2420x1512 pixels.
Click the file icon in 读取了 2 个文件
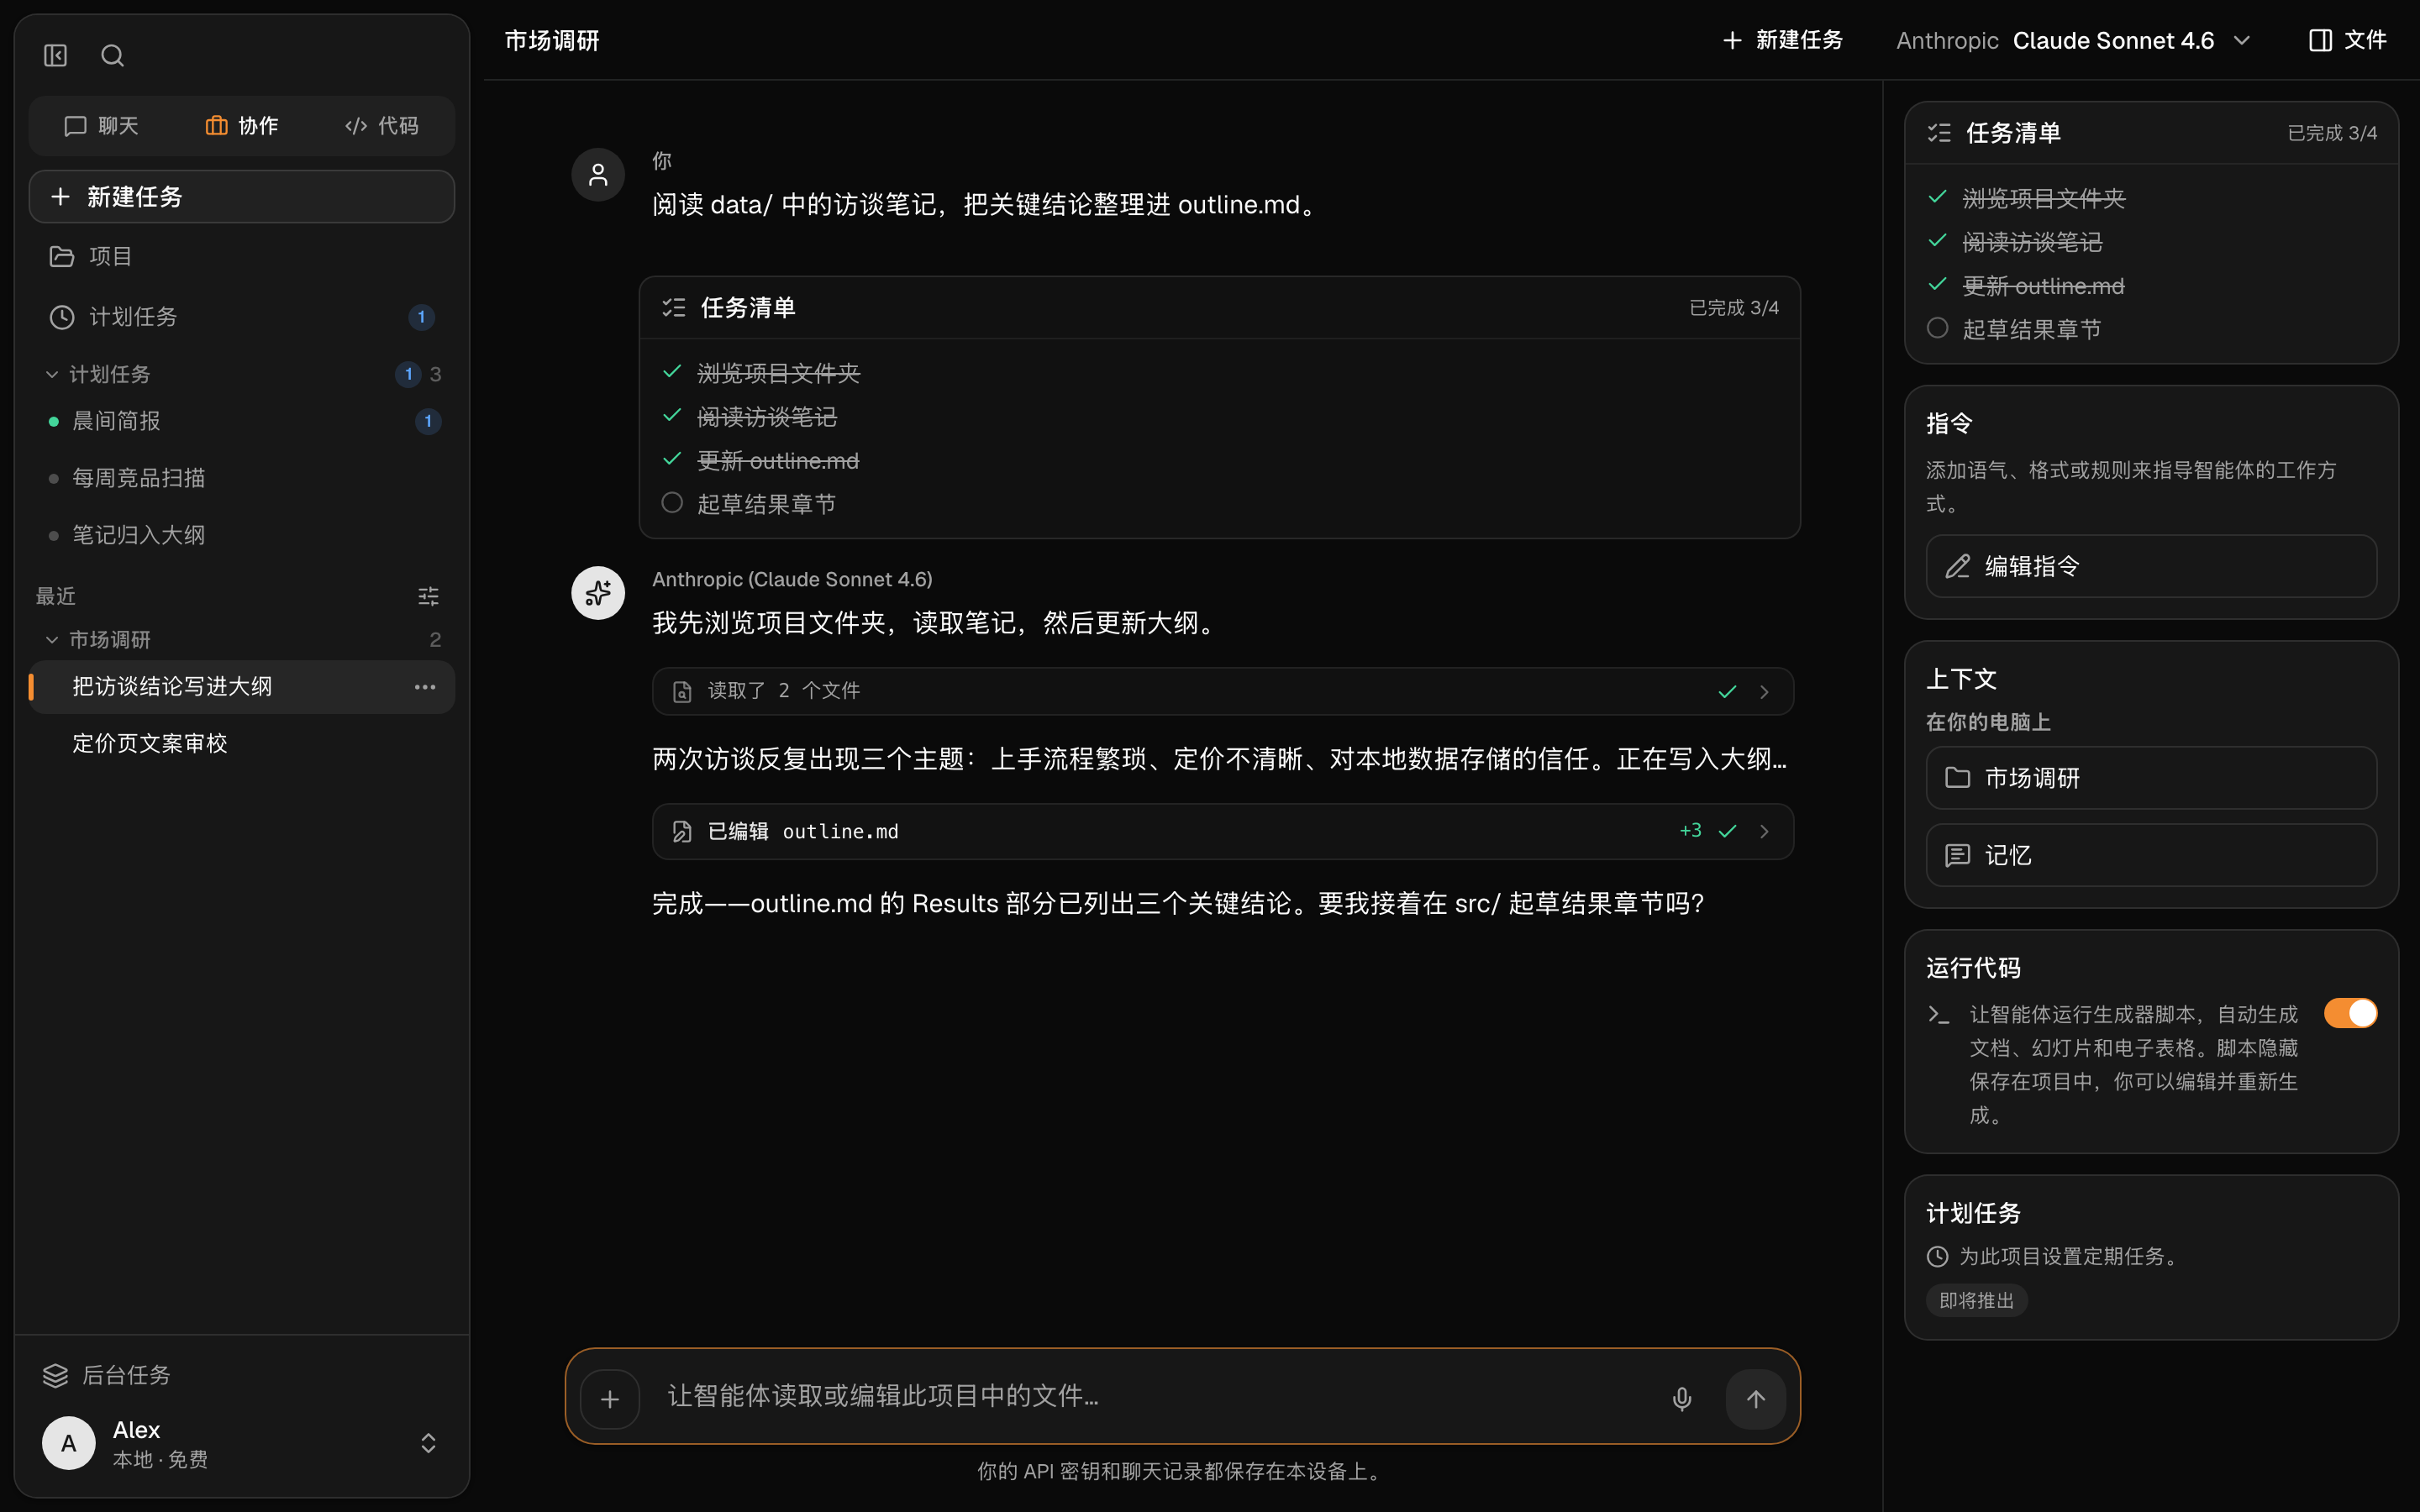tap(682, 692)
